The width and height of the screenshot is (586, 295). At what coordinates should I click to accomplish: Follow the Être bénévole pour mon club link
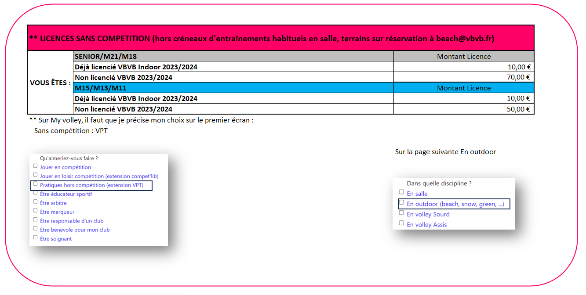(x=75, y=230)
